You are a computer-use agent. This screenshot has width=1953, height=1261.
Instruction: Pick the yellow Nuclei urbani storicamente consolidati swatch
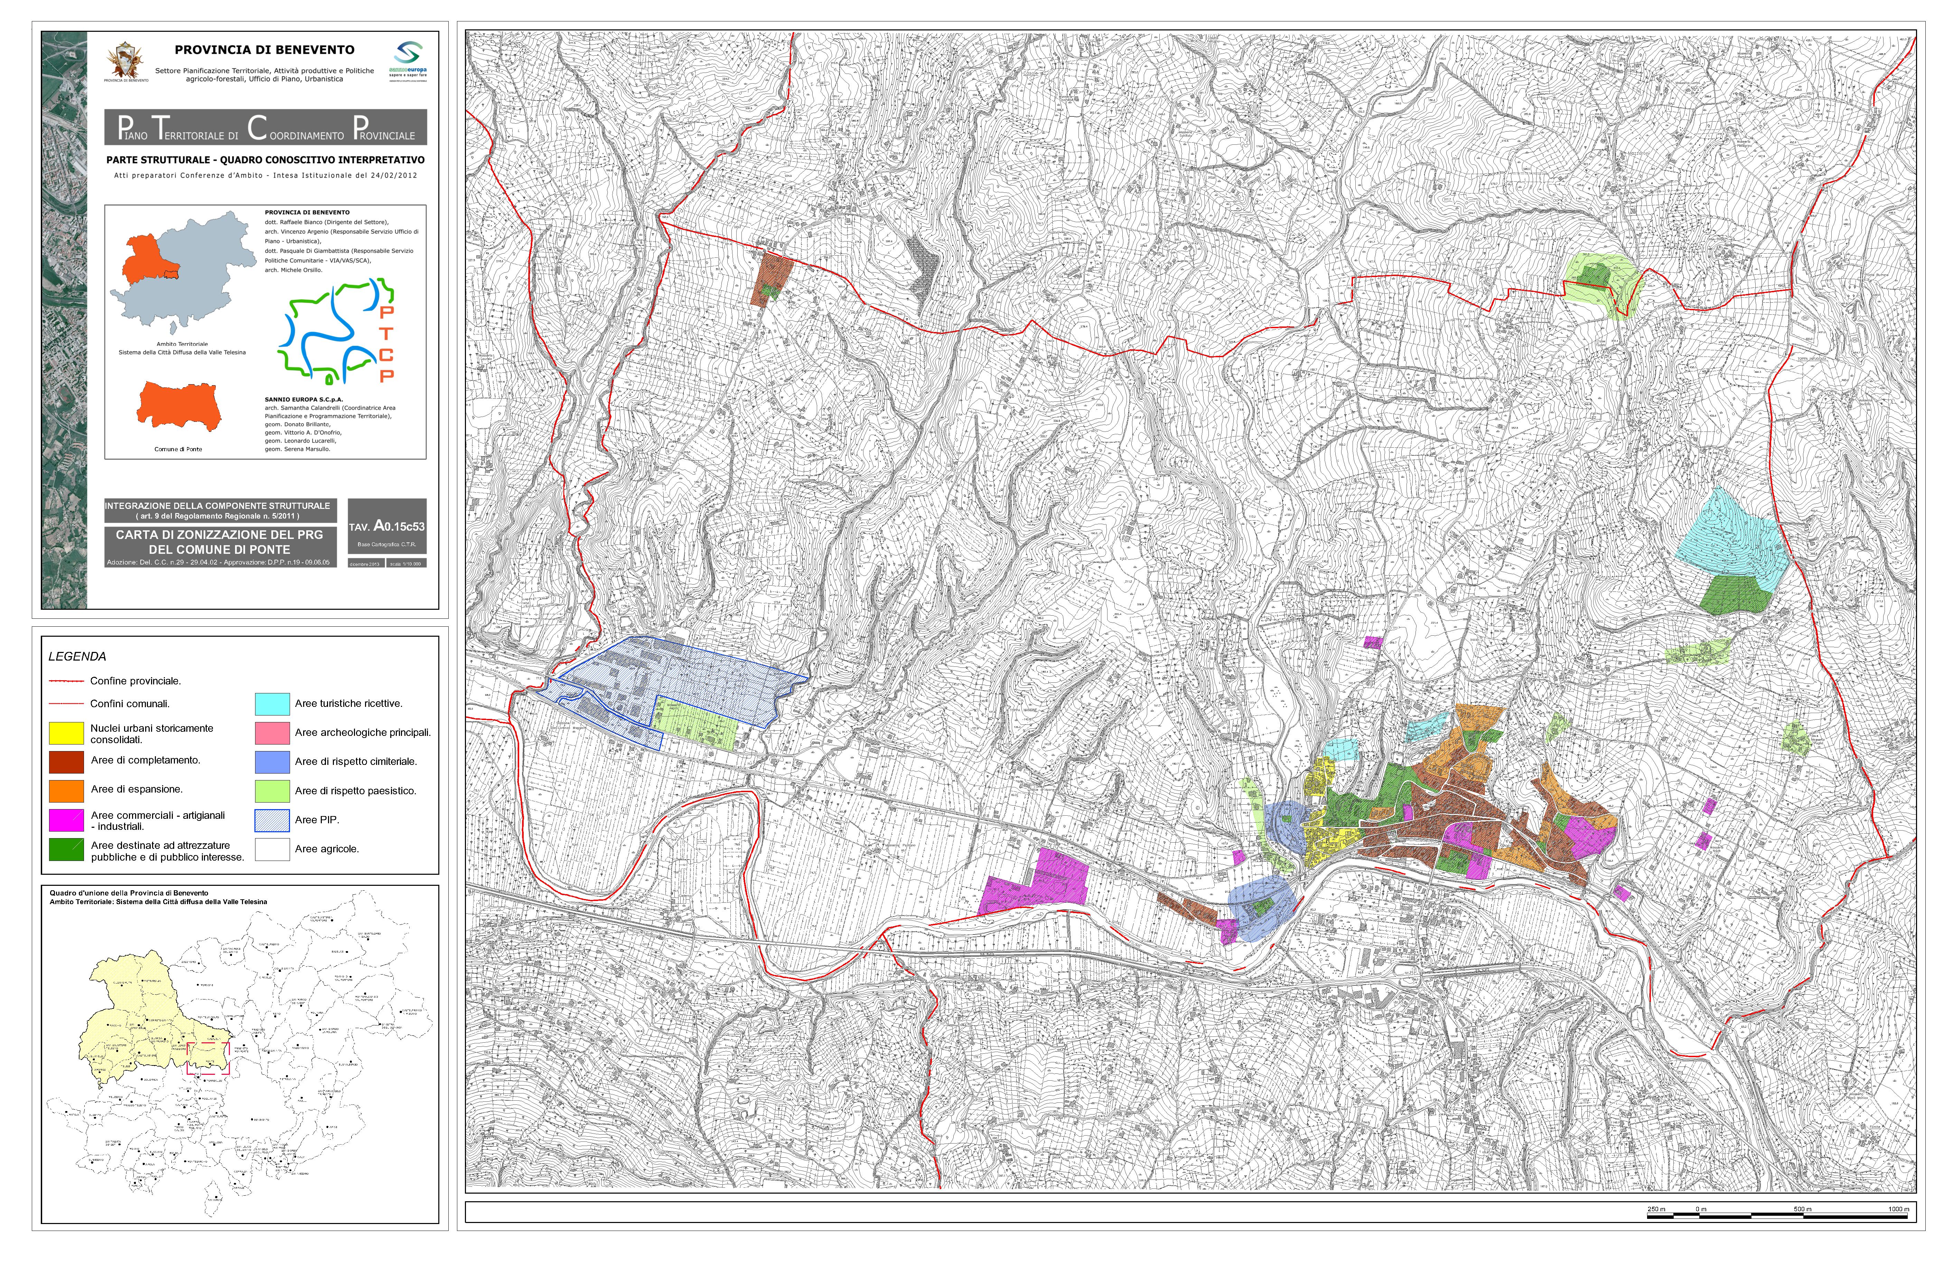66,733
